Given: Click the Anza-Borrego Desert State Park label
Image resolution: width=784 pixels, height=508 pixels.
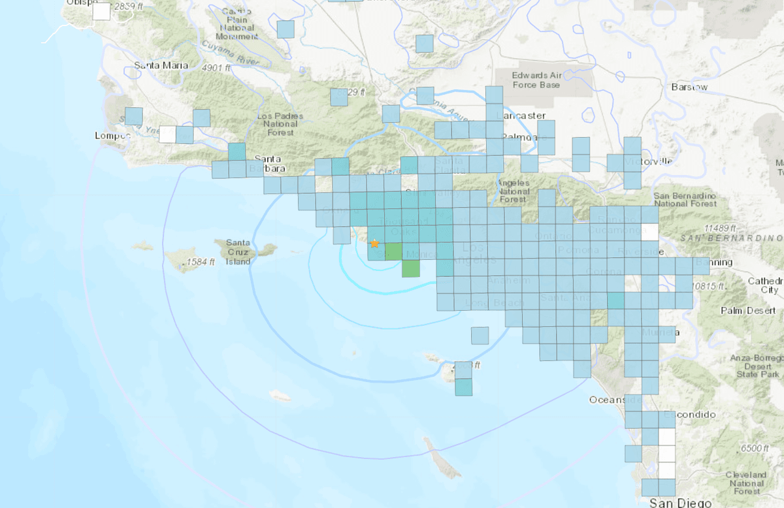Looking at the screenshot, I should point(757,366).
